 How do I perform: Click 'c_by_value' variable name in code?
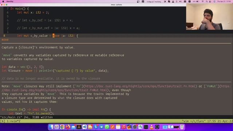tap(39, 36)
